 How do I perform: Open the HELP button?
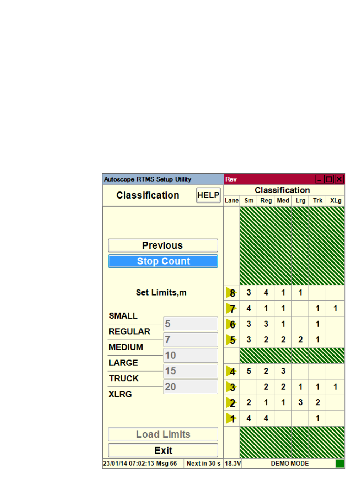(x=208, y=195)
